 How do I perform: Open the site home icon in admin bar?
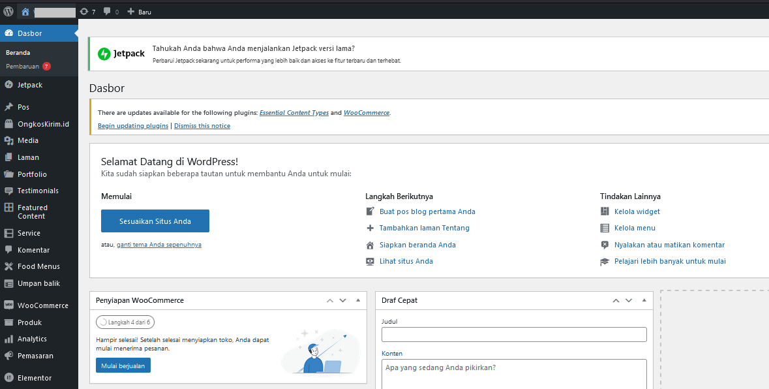coord(25,12)
